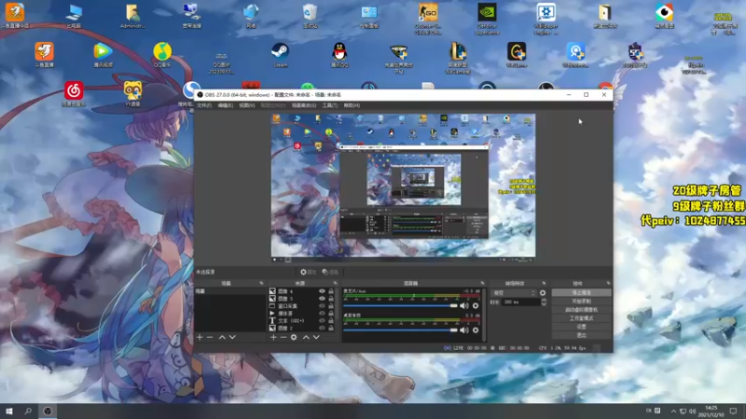Click the 开始录制 button

tap(581, 301)
